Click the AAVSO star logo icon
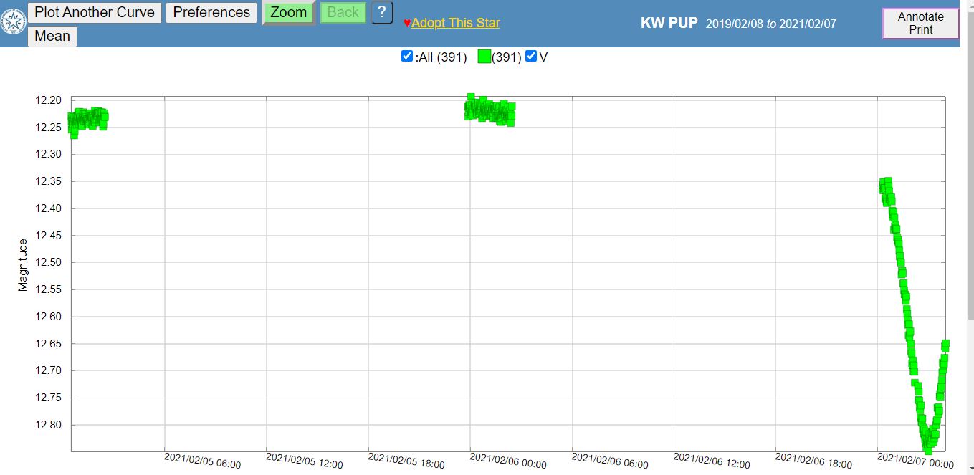The image size is (974, 475). point(13,21)
